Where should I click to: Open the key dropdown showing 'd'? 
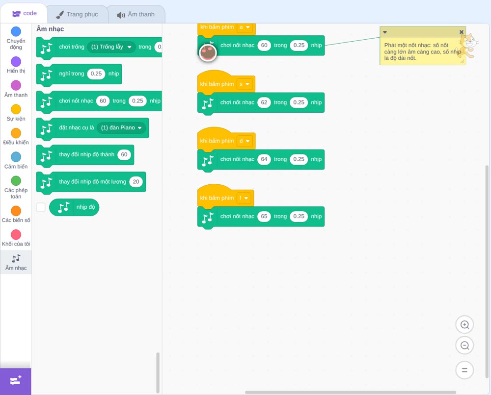[245, 141]
